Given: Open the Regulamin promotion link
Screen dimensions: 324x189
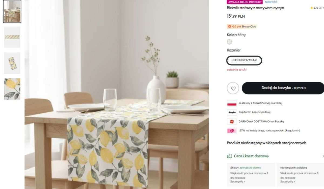Looking at the screenshot, I should tap(293, 131).
